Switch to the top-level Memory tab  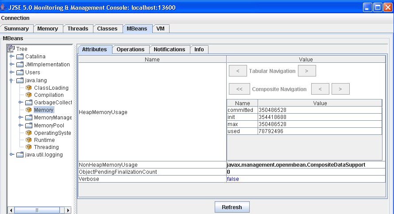[x=48, y=29]
